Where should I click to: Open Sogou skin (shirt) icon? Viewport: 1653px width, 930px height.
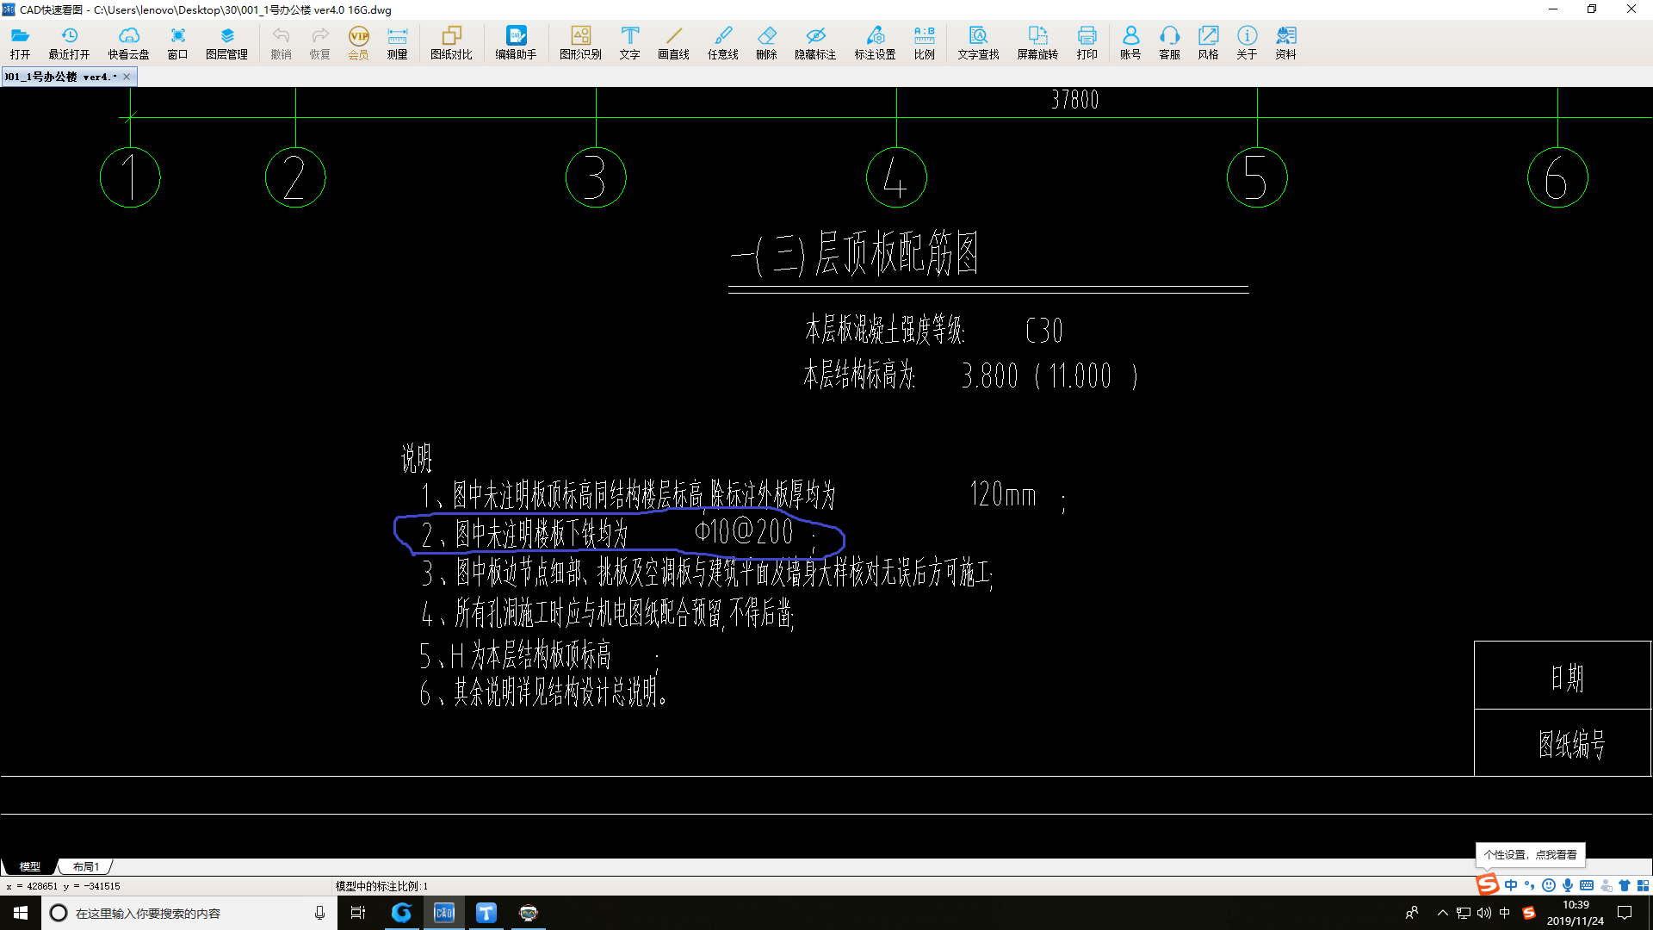click(1625, 885)
